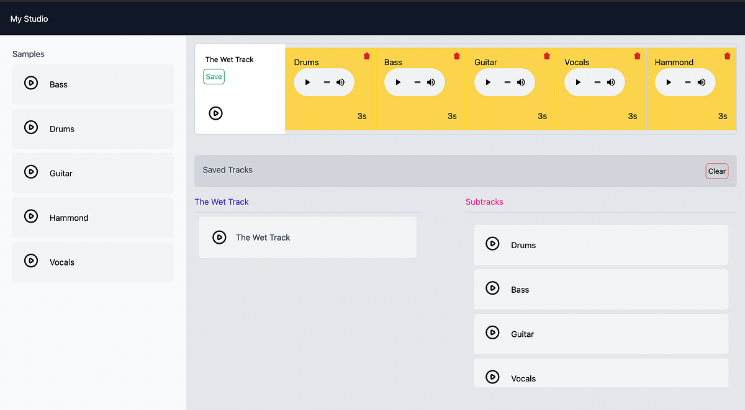Select the Subtracks section heading
The height and width of the screenshot is (410, 745).
click(484, 202)
